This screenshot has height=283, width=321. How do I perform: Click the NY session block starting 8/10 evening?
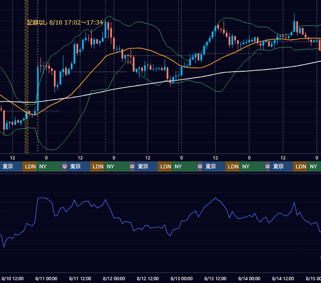[49, 166]
